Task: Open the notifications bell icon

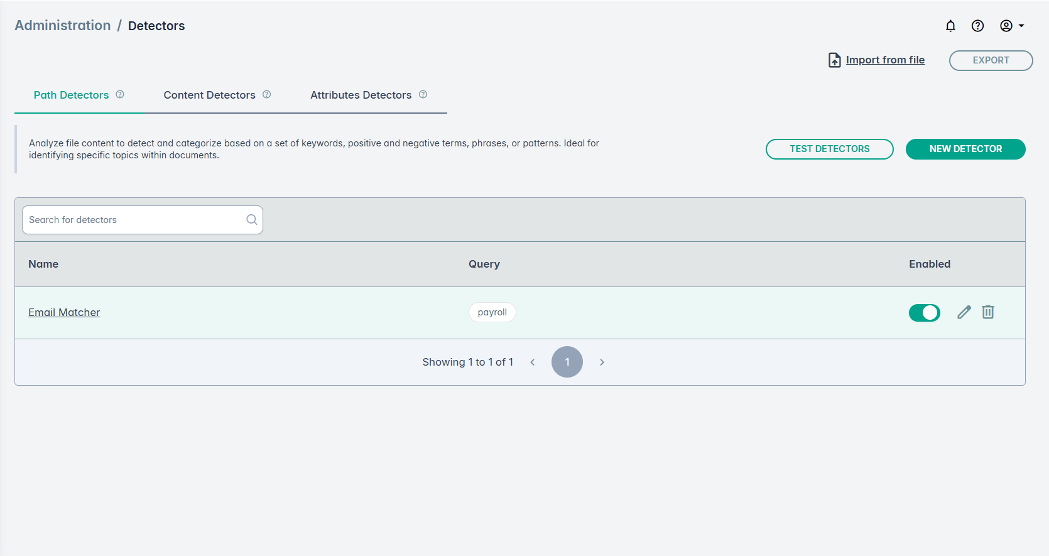Action: tap(950, 26)
